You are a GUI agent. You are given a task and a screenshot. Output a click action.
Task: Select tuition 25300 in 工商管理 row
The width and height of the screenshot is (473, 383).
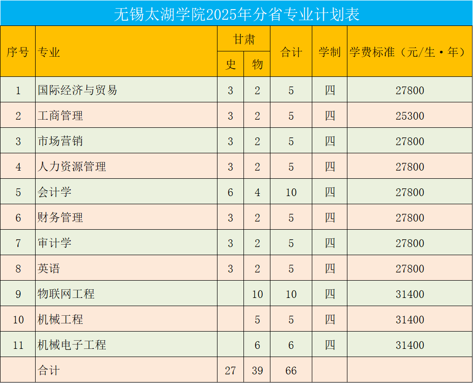click(x=409, y=116)
